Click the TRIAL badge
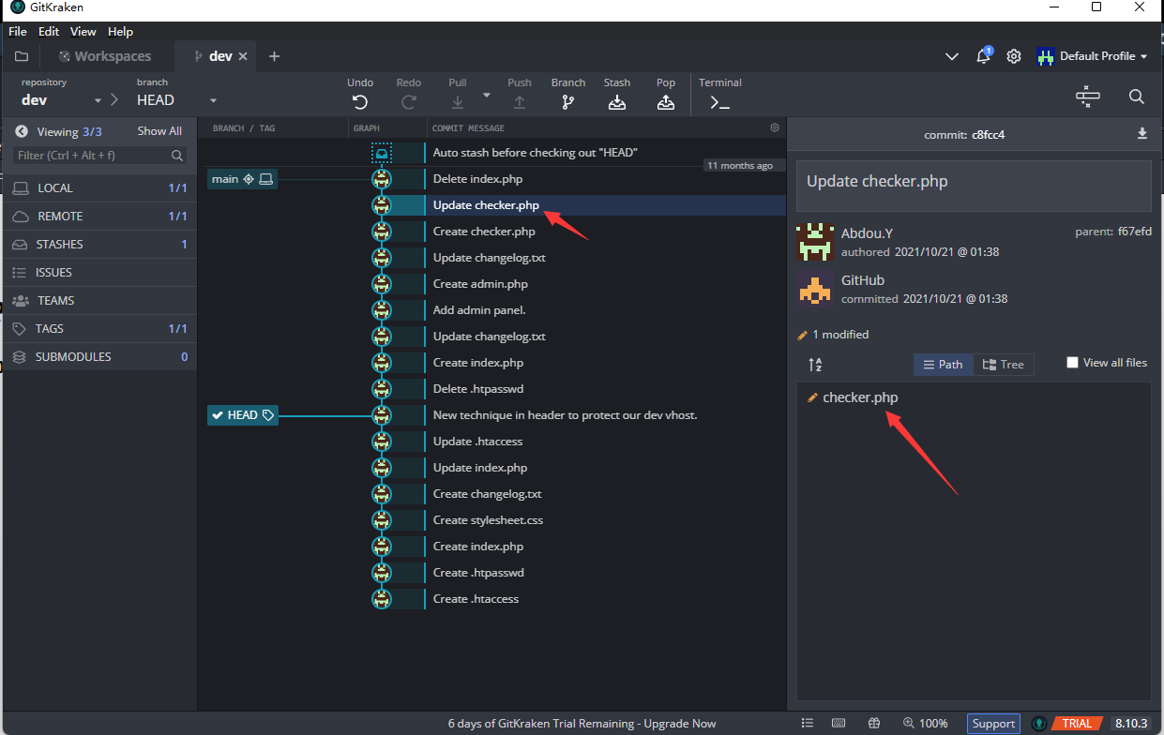This screenshot has height=735, width=1164. click(x=1076, y=723)
